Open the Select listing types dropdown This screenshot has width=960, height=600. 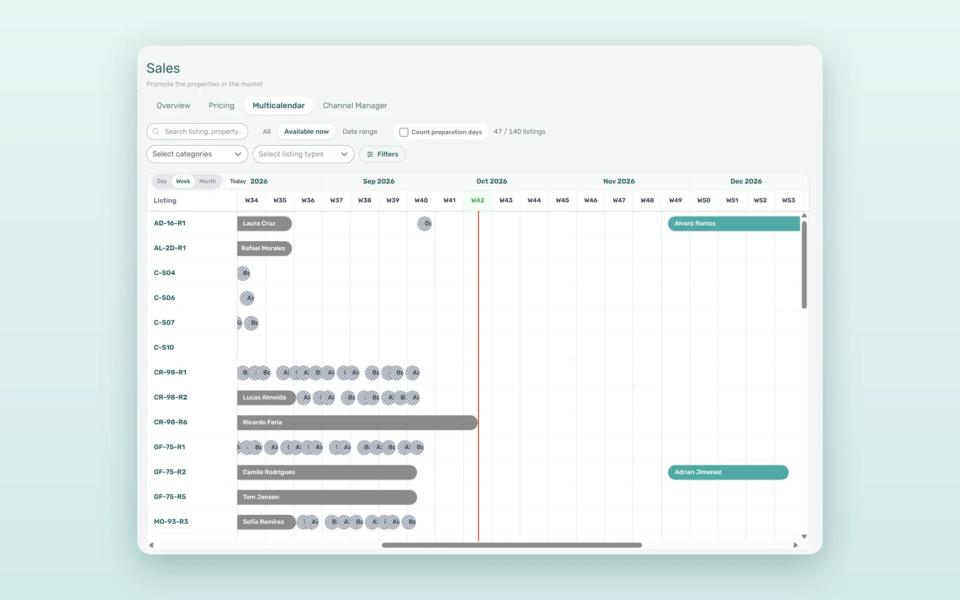click(x=303, y=154)
